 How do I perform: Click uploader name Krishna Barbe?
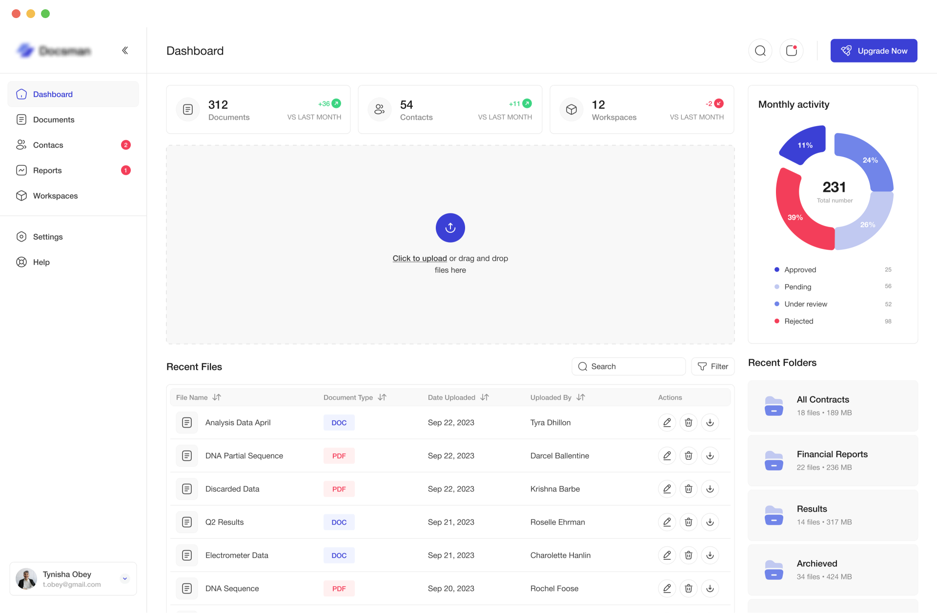pyautogui.click(x=555, y=489)
